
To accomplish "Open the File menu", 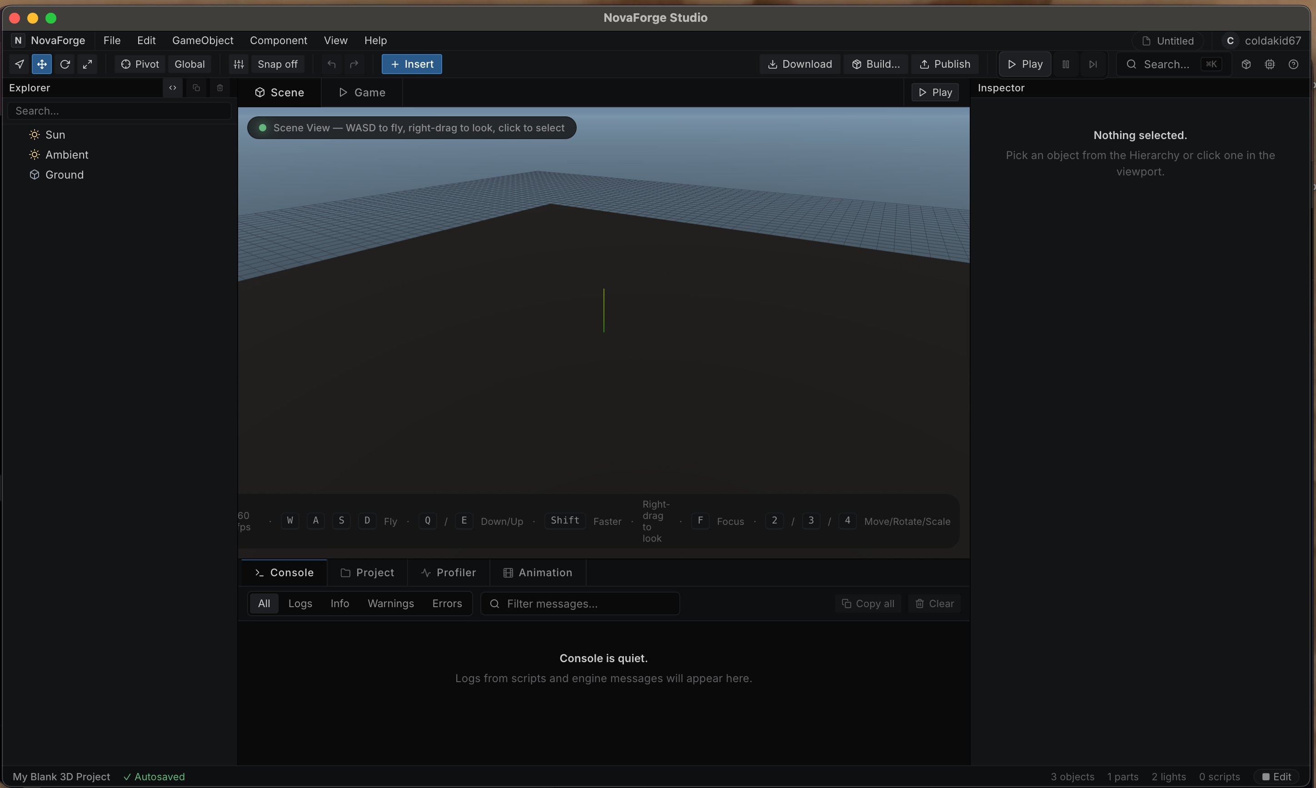I will [x=112, y=40].
